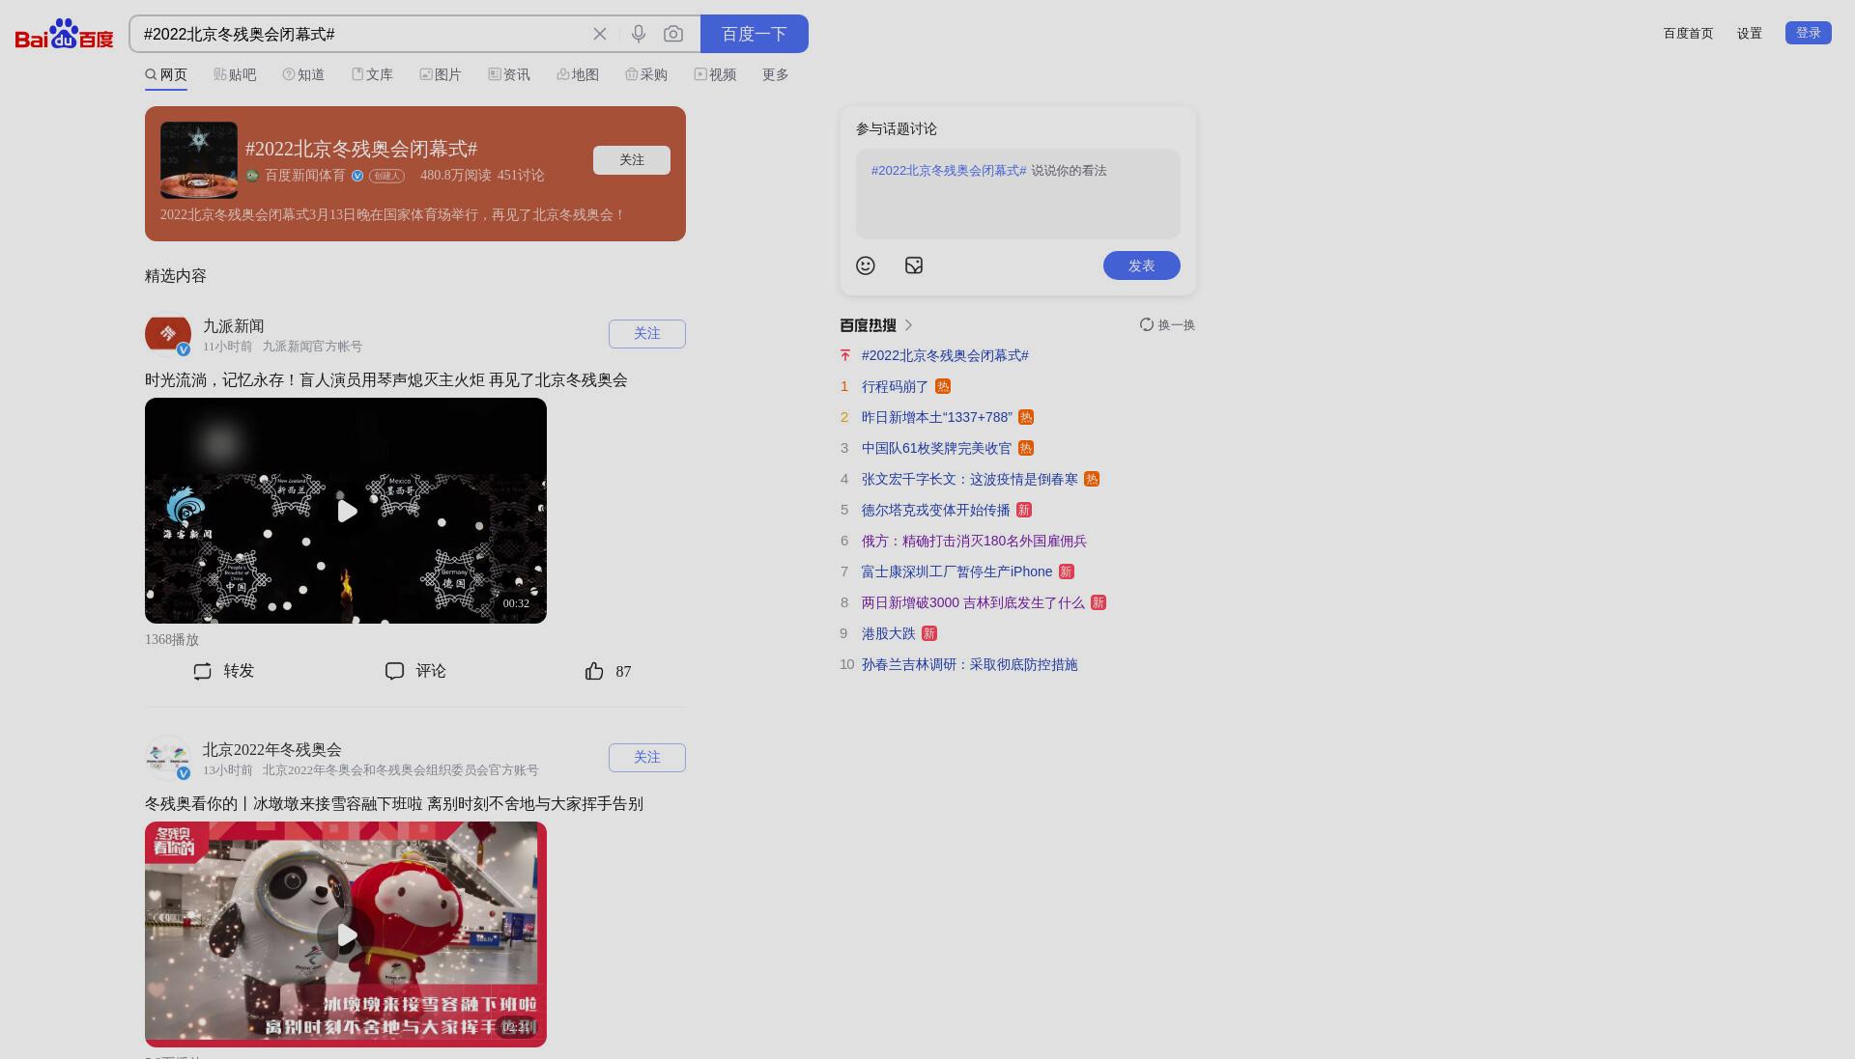
Task: Expand the 更多 menu
Action: [x=776, y=74]
